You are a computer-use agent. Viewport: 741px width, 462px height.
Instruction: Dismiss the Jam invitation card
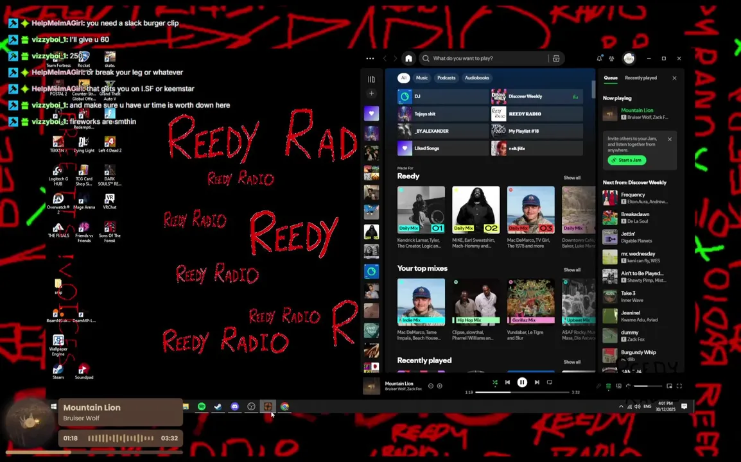tap(670, 139)
